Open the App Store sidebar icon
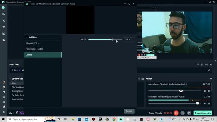The height and width of the screenshot is (122, 217). [4, 27]
